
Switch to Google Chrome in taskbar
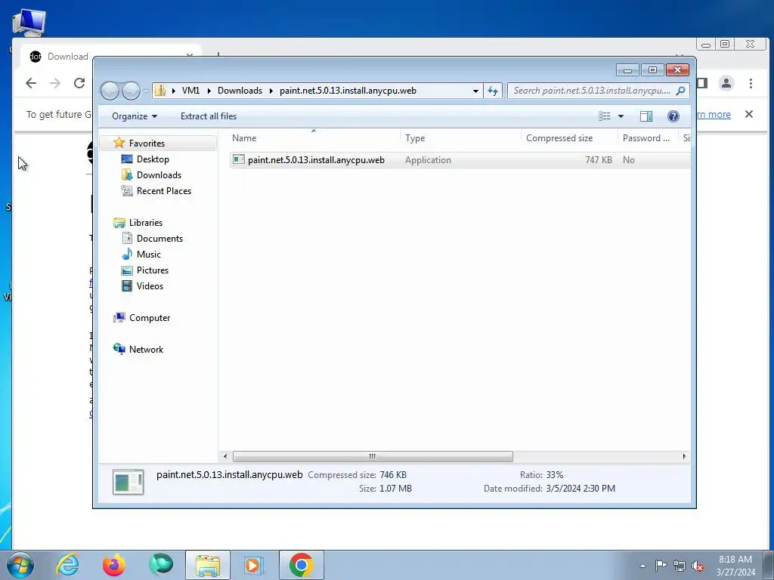coord(301,565)
